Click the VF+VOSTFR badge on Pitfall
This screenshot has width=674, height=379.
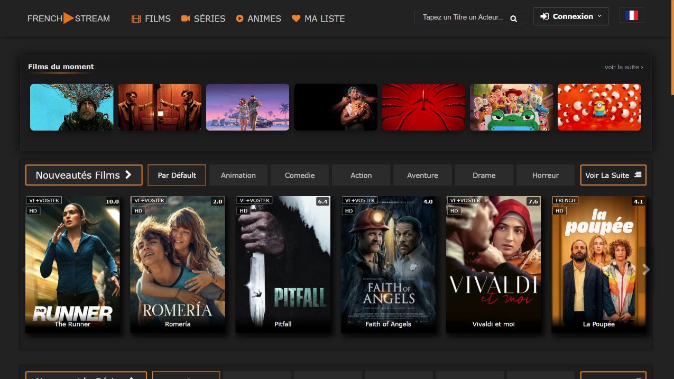pos(255,200)
